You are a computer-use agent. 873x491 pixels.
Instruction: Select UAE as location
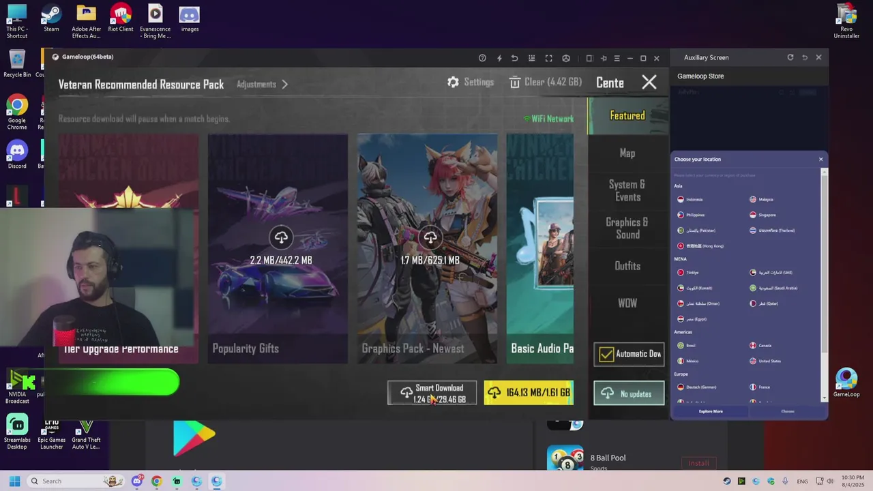tap(771, 272)
